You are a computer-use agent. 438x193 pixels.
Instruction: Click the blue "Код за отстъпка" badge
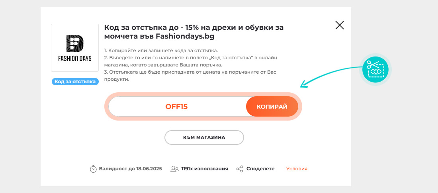click(75, 82)
